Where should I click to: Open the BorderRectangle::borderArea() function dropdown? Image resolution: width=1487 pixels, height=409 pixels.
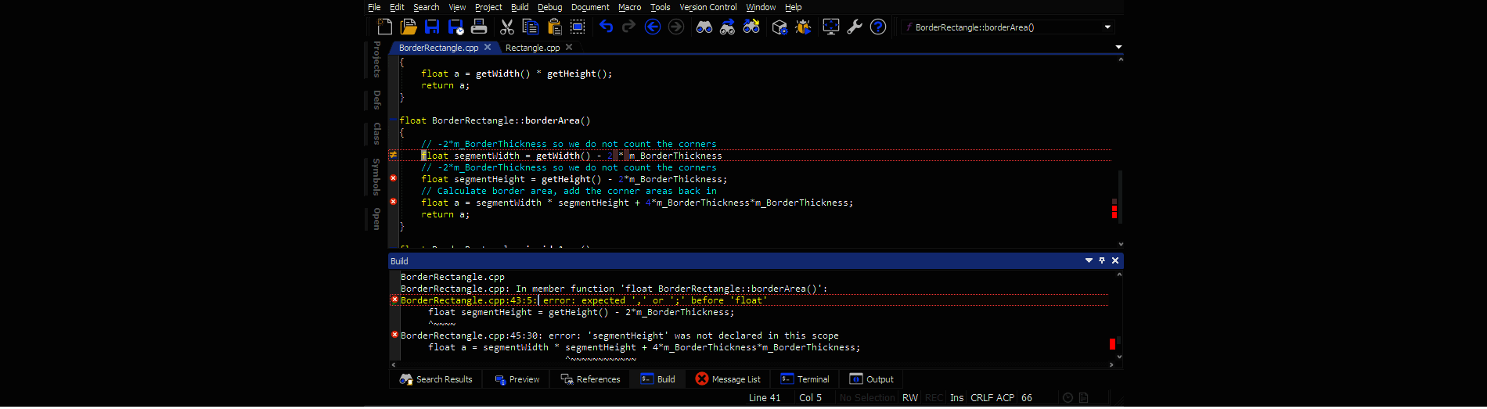click(x=1107, y=27)
